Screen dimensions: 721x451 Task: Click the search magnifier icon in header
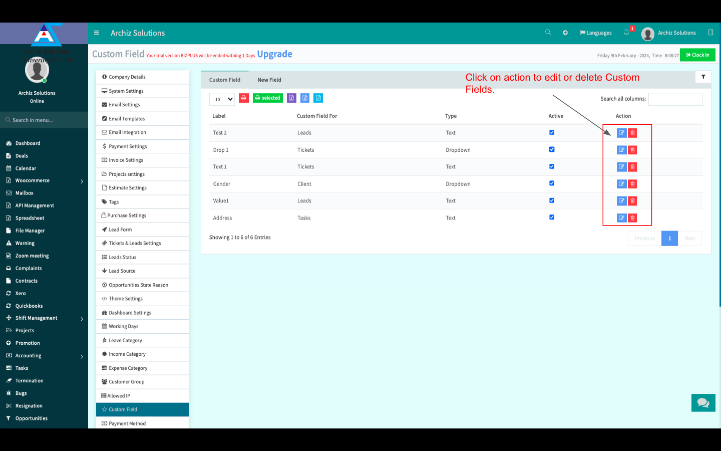[x=548, y=33]
